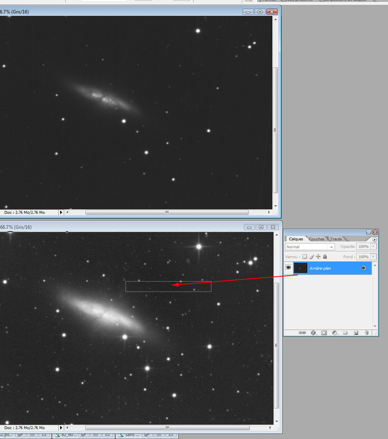Click top window vertical scrollbar thumb
Screen dimensions: 388x439
tap(276, 130)
